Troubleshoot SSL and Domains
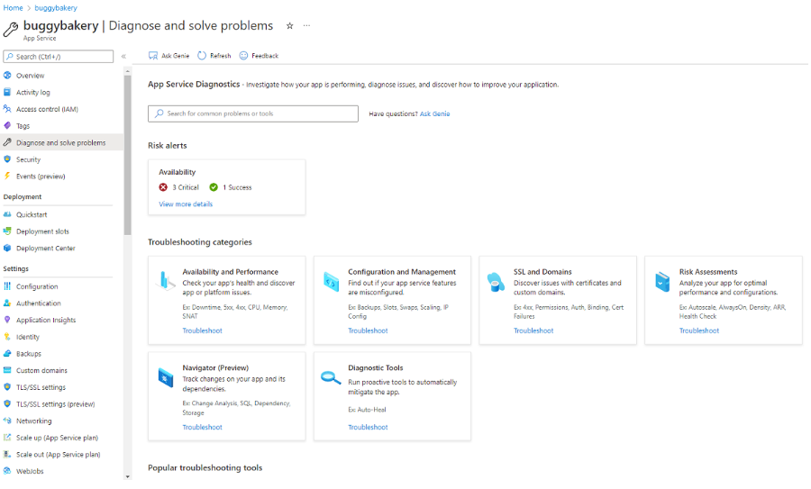 click(533, 331)
